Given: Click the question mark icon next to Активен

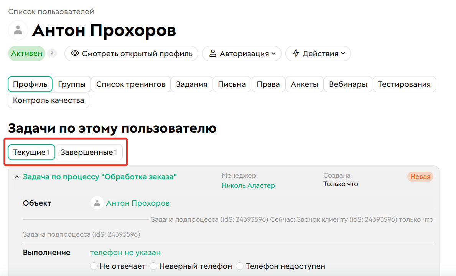Looking at the screenshot, I should [52, 54].
